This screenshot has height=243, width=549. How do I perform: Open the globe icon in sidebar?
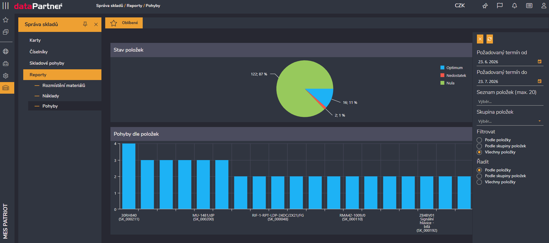pos(6,51)
